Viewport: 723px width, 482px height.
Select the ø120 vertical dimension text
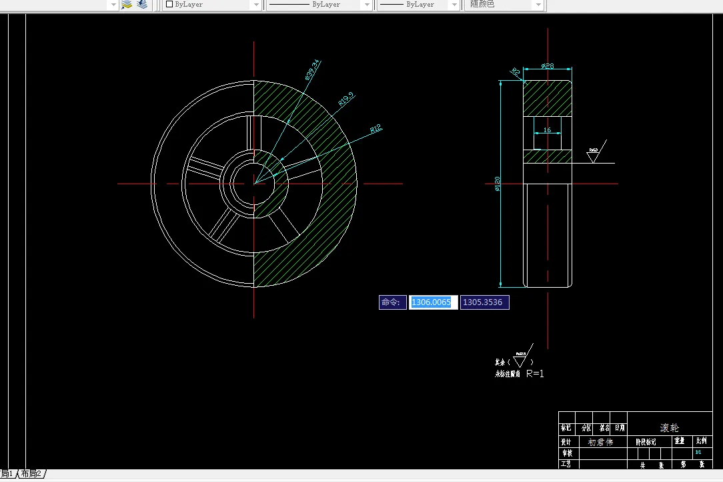(x=497, y=184)
